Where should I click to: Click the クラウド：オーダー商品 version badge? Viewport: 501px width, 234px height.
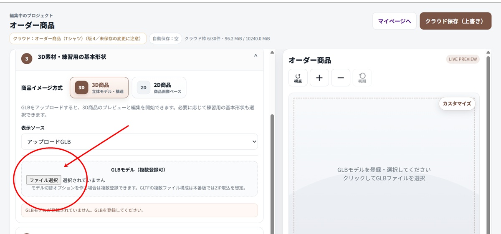tap(78, 38)
